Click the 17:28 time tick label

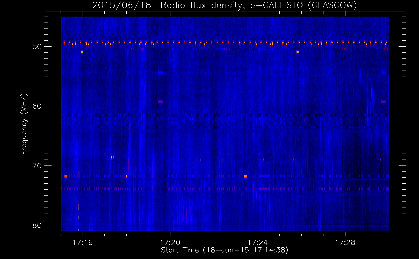pyautogui.click(x=345, y=243)
